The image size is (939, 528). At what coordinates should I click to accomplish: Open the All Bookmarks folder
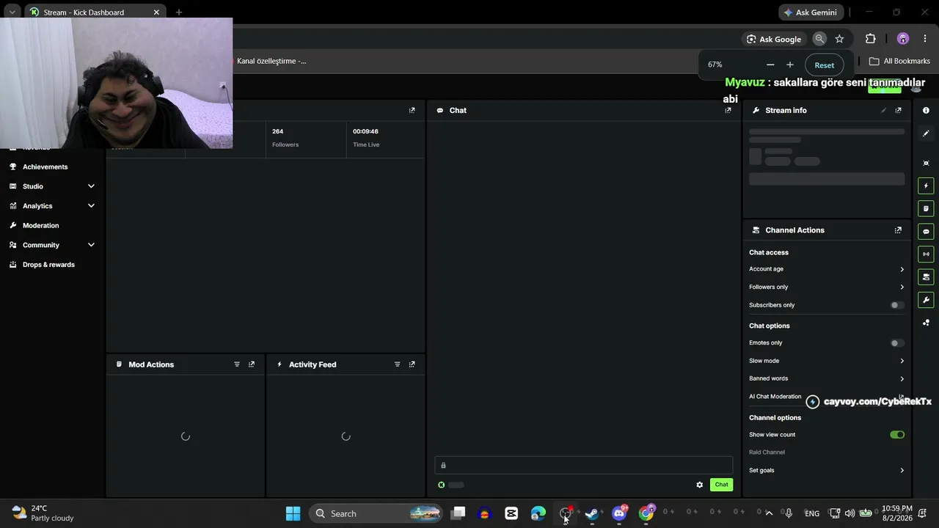point(899,61)
